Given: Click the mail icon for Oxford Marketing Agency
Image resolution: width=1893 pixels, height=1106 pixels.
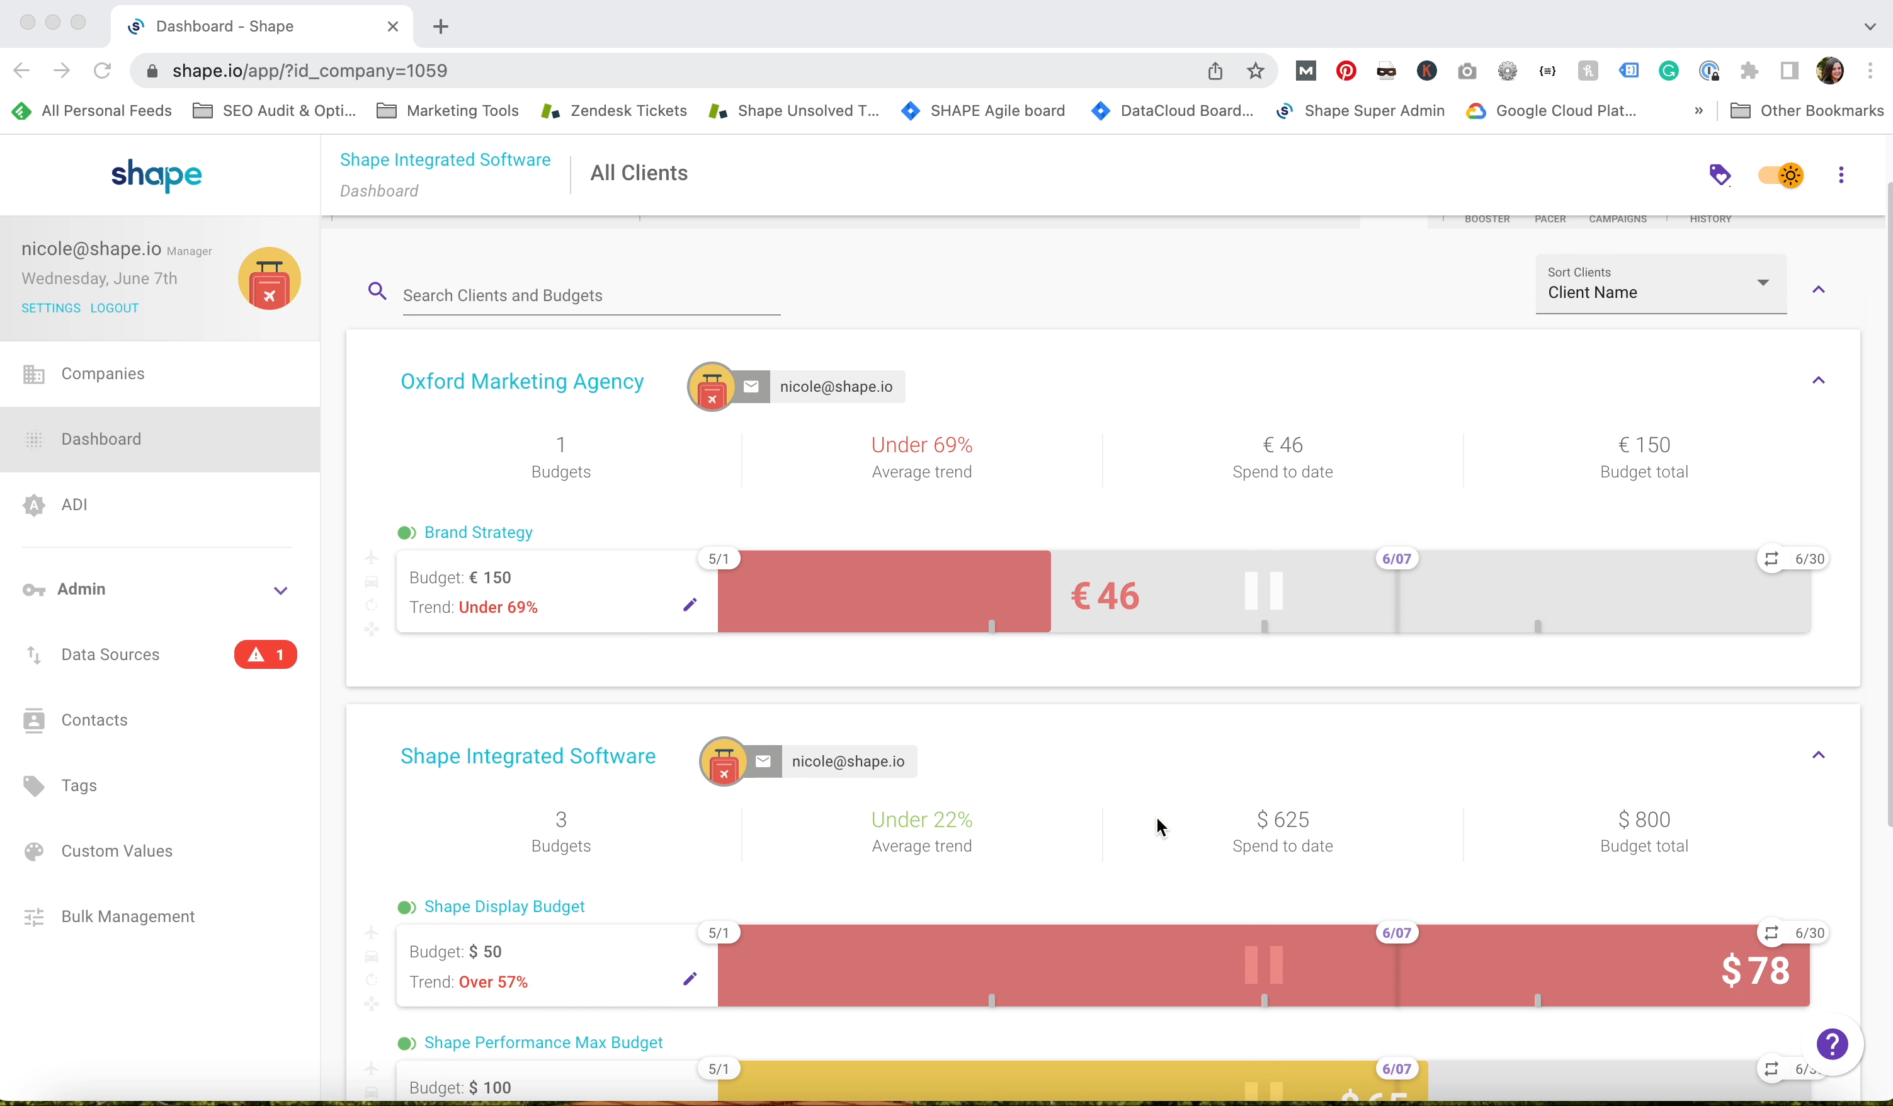Looking at the screenshot, I should (x=751, y=386).
